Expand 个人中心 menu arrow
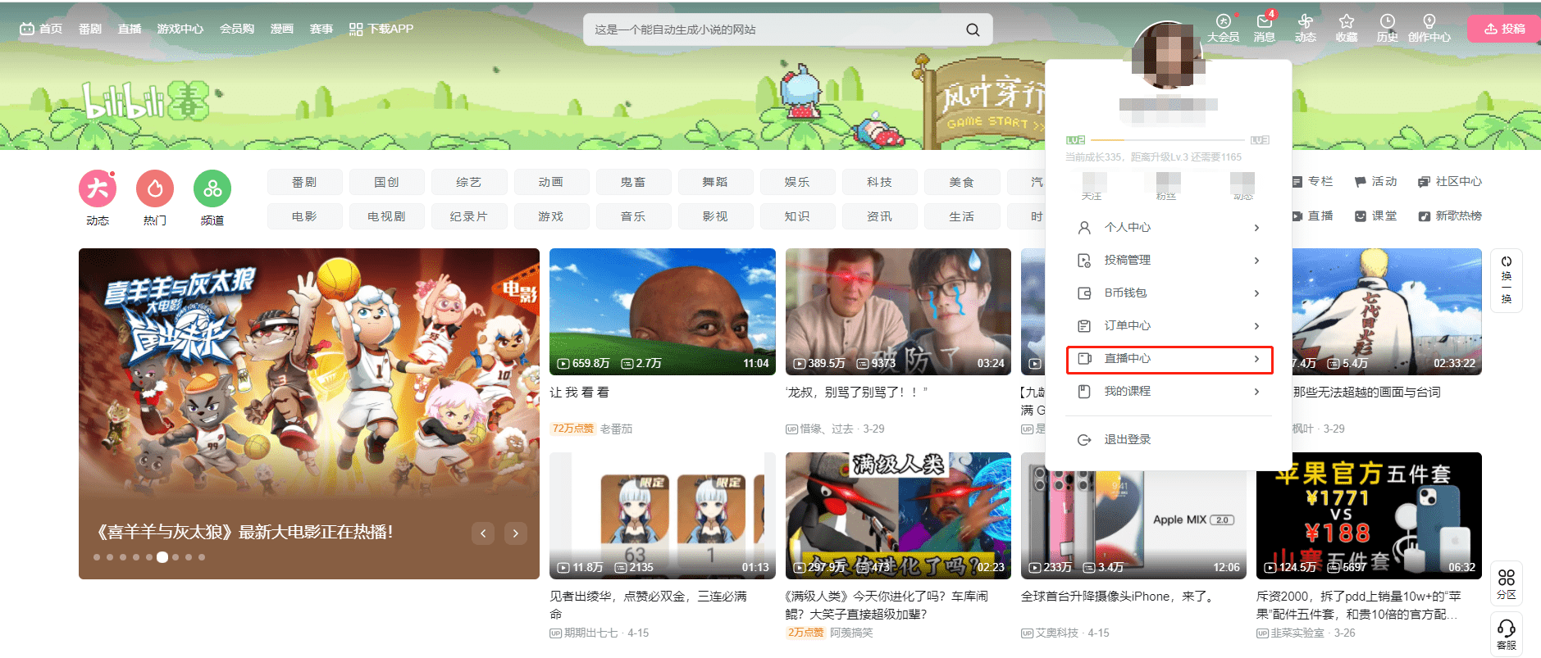Screen dimensions: 1541x658 point(1256,227)
